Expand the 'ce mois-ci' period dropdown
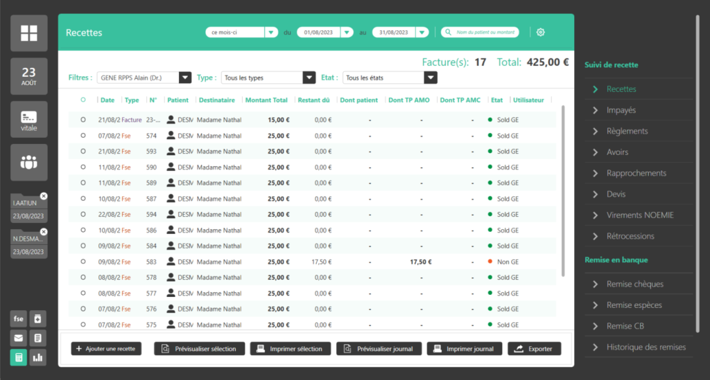The width and height of the screenshot is (710, 380). pos(271,33)
